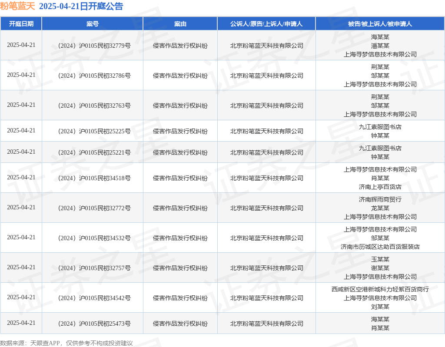Select the date in the 25473号 row

(x=21, y=323)
